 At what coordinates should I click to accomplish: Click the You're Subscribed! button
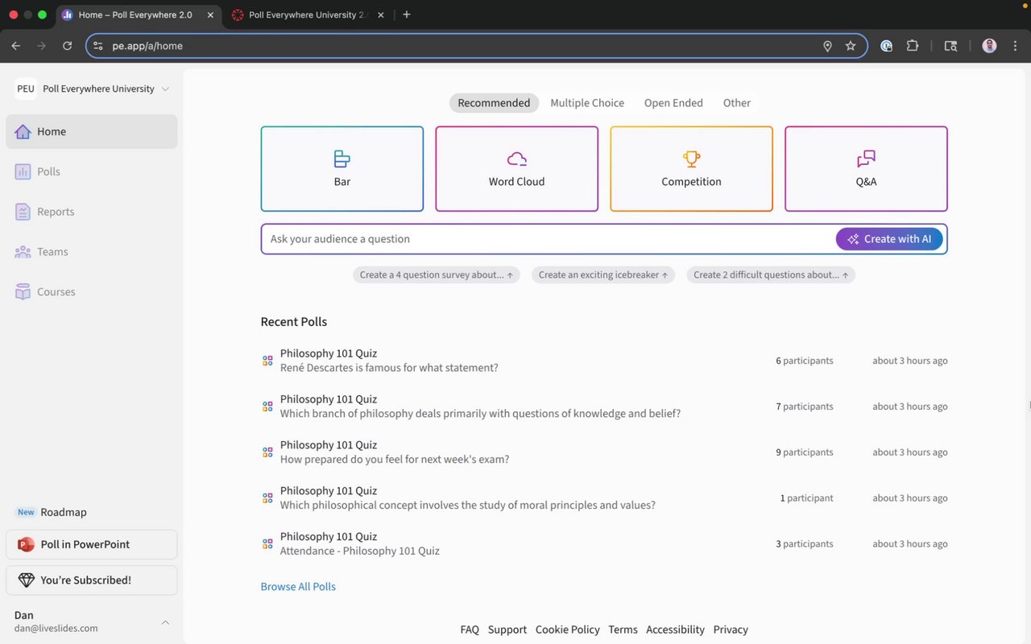(92, 580)
